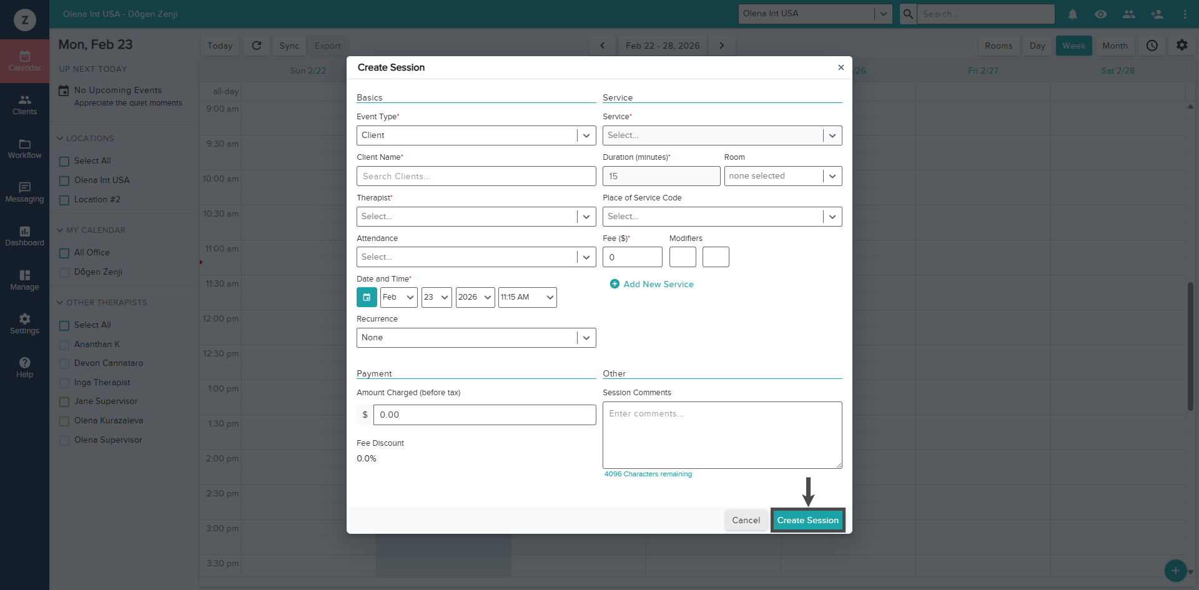The width and height of the screenshot is (1199, 590).
Task: Check the Olena Int USA location checkbox
Action: pyautogui.click(x=64, y=181)
